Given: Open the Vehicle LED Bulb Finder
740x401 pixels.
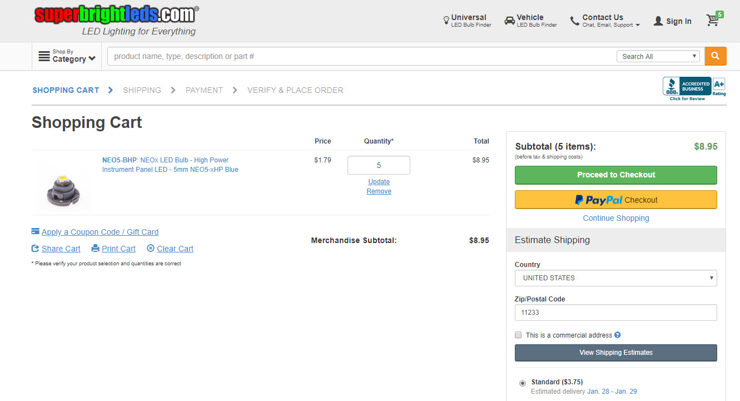Looking at the screenshot, I should (530, 21).
